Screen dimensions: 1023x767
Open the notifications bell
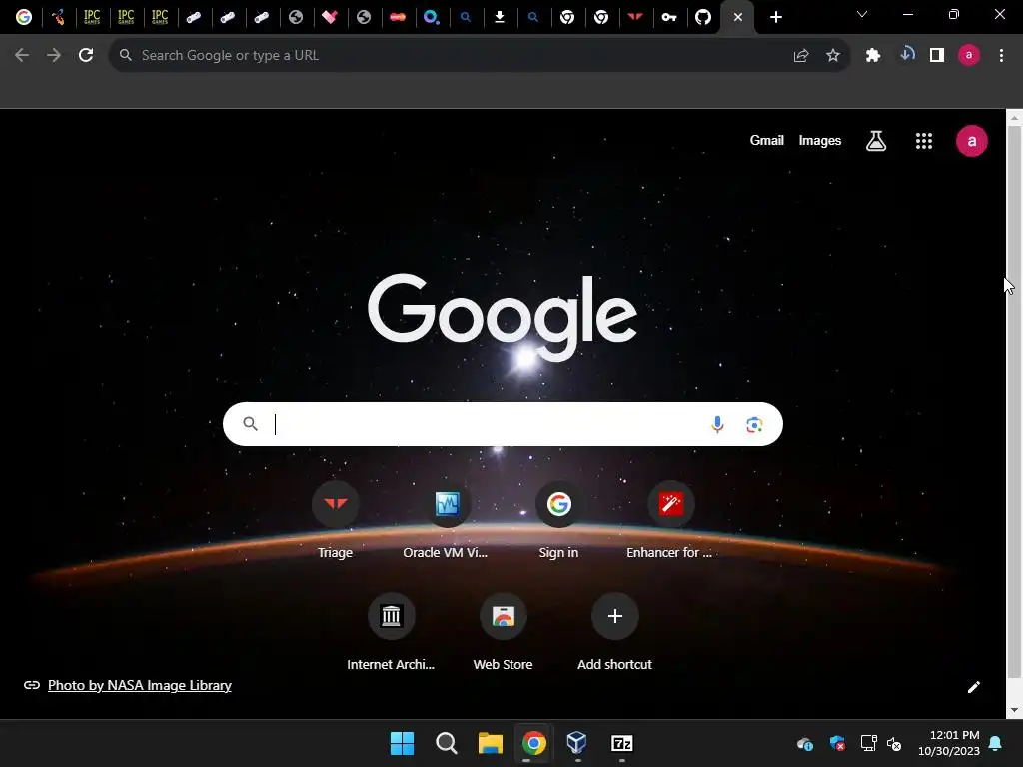(x=996, y=743)
